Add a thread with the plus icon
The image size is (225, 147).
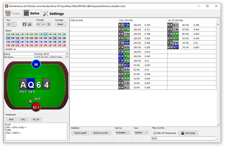[x=38, y=24]
